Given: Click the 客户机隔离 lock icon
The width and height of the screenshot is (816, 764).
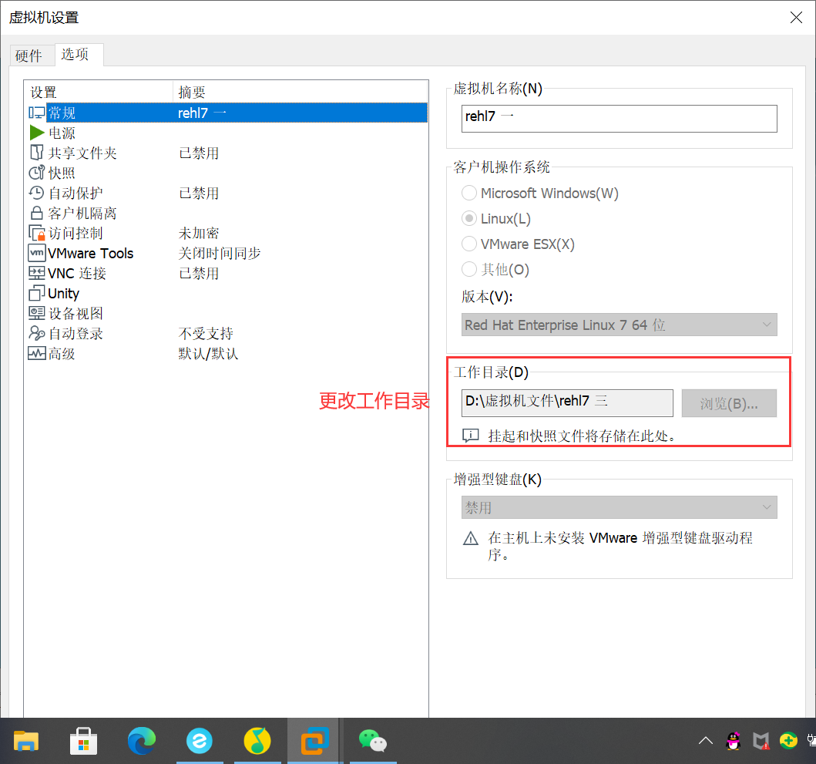Looking at the screenshot, I should point(36,213).
